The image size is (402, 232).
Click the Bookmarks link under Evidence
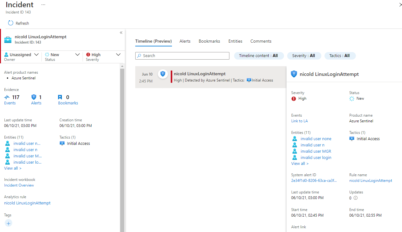pyautogui.click(x=68, y=103)
